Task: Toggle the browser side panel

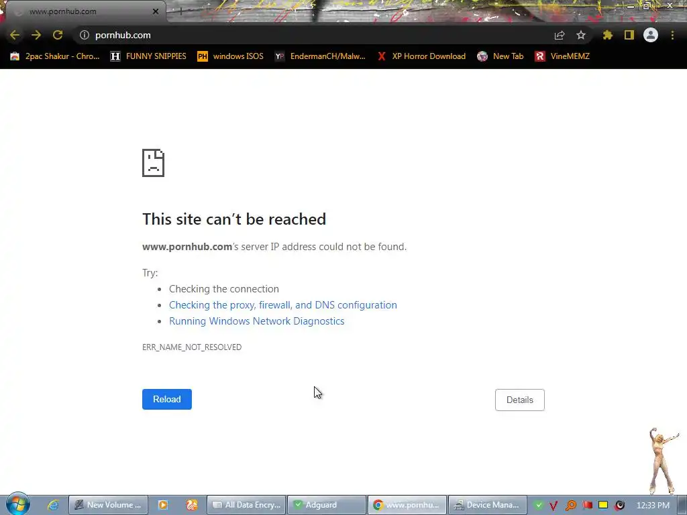Action: 629,35
